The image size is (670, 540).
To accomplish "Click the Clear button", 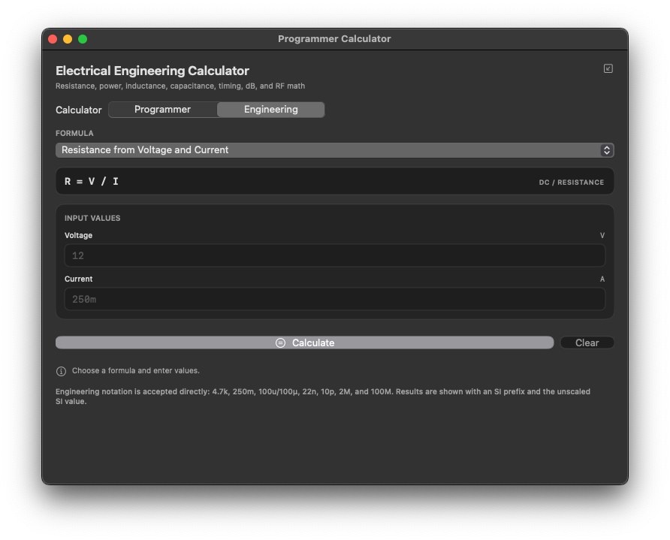I will pos(587,342).
